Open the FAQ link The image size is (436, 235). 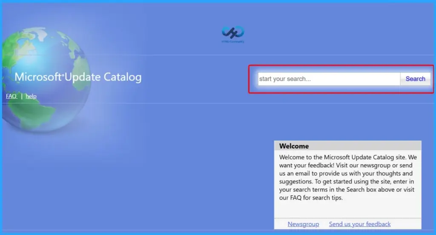(11, 96)
